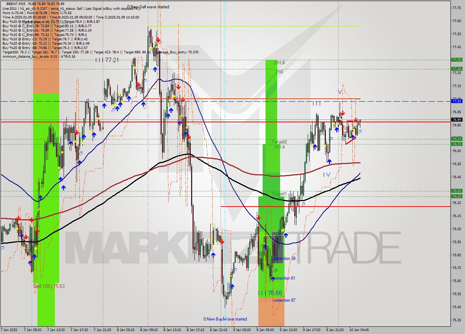Click the '8 Jan 17:15' time label
This screenshot has width=465, height=334.
(x=196, y=330)
